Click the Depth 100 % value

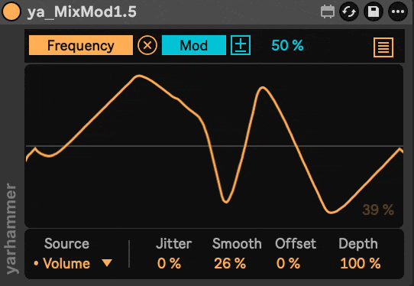coord(361,264)
